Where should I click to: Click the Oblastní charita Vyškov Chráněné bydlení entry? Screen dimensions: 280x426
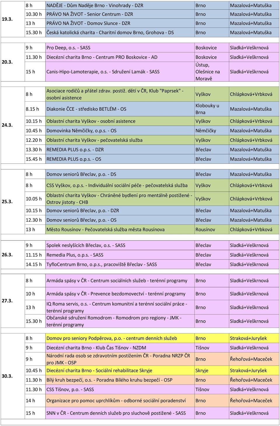pyautogui.click(x=119, y=199)
